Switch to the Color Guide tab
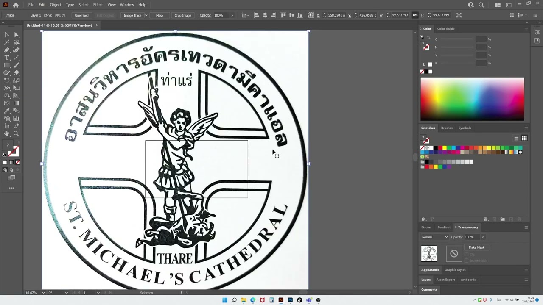 446,29
